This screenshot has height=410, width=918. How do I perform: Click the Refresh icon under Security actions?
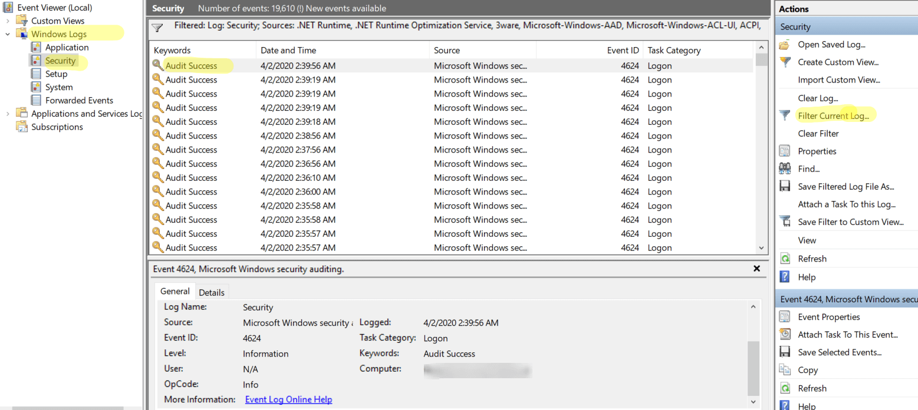click(785, 258)
